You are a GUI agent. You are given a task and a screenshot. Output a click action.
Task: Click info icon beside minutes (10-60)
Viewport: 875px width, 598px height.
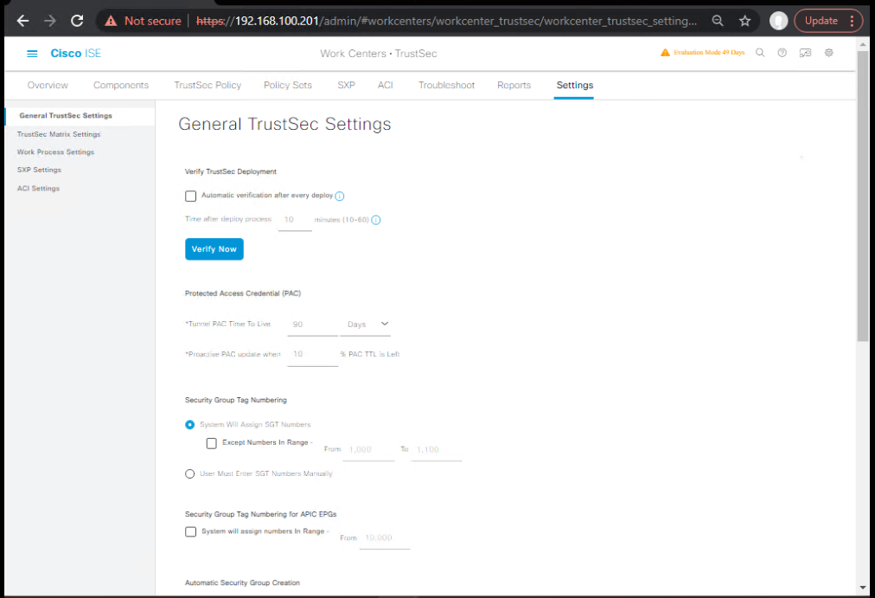376,220
